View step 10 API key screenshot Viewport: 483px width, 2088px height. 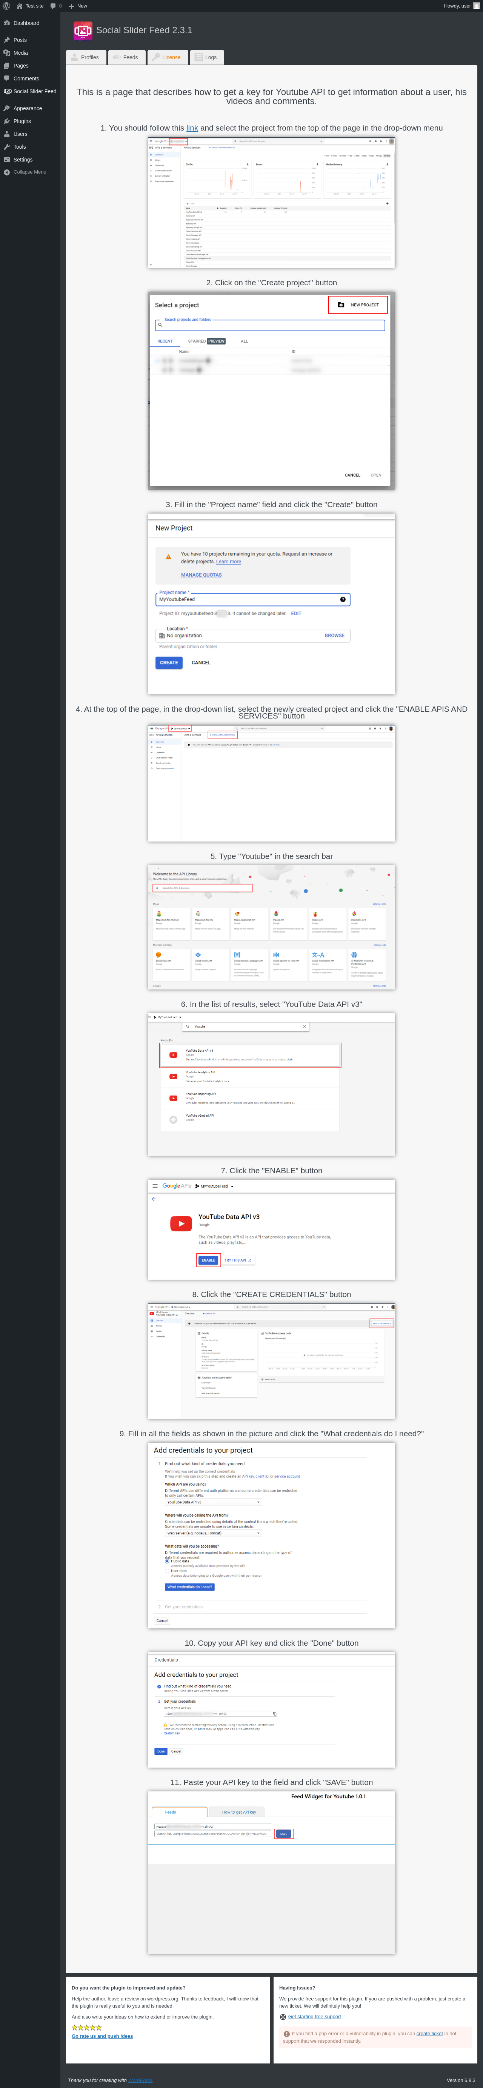pyautogui.click(x=271, y=1709)
